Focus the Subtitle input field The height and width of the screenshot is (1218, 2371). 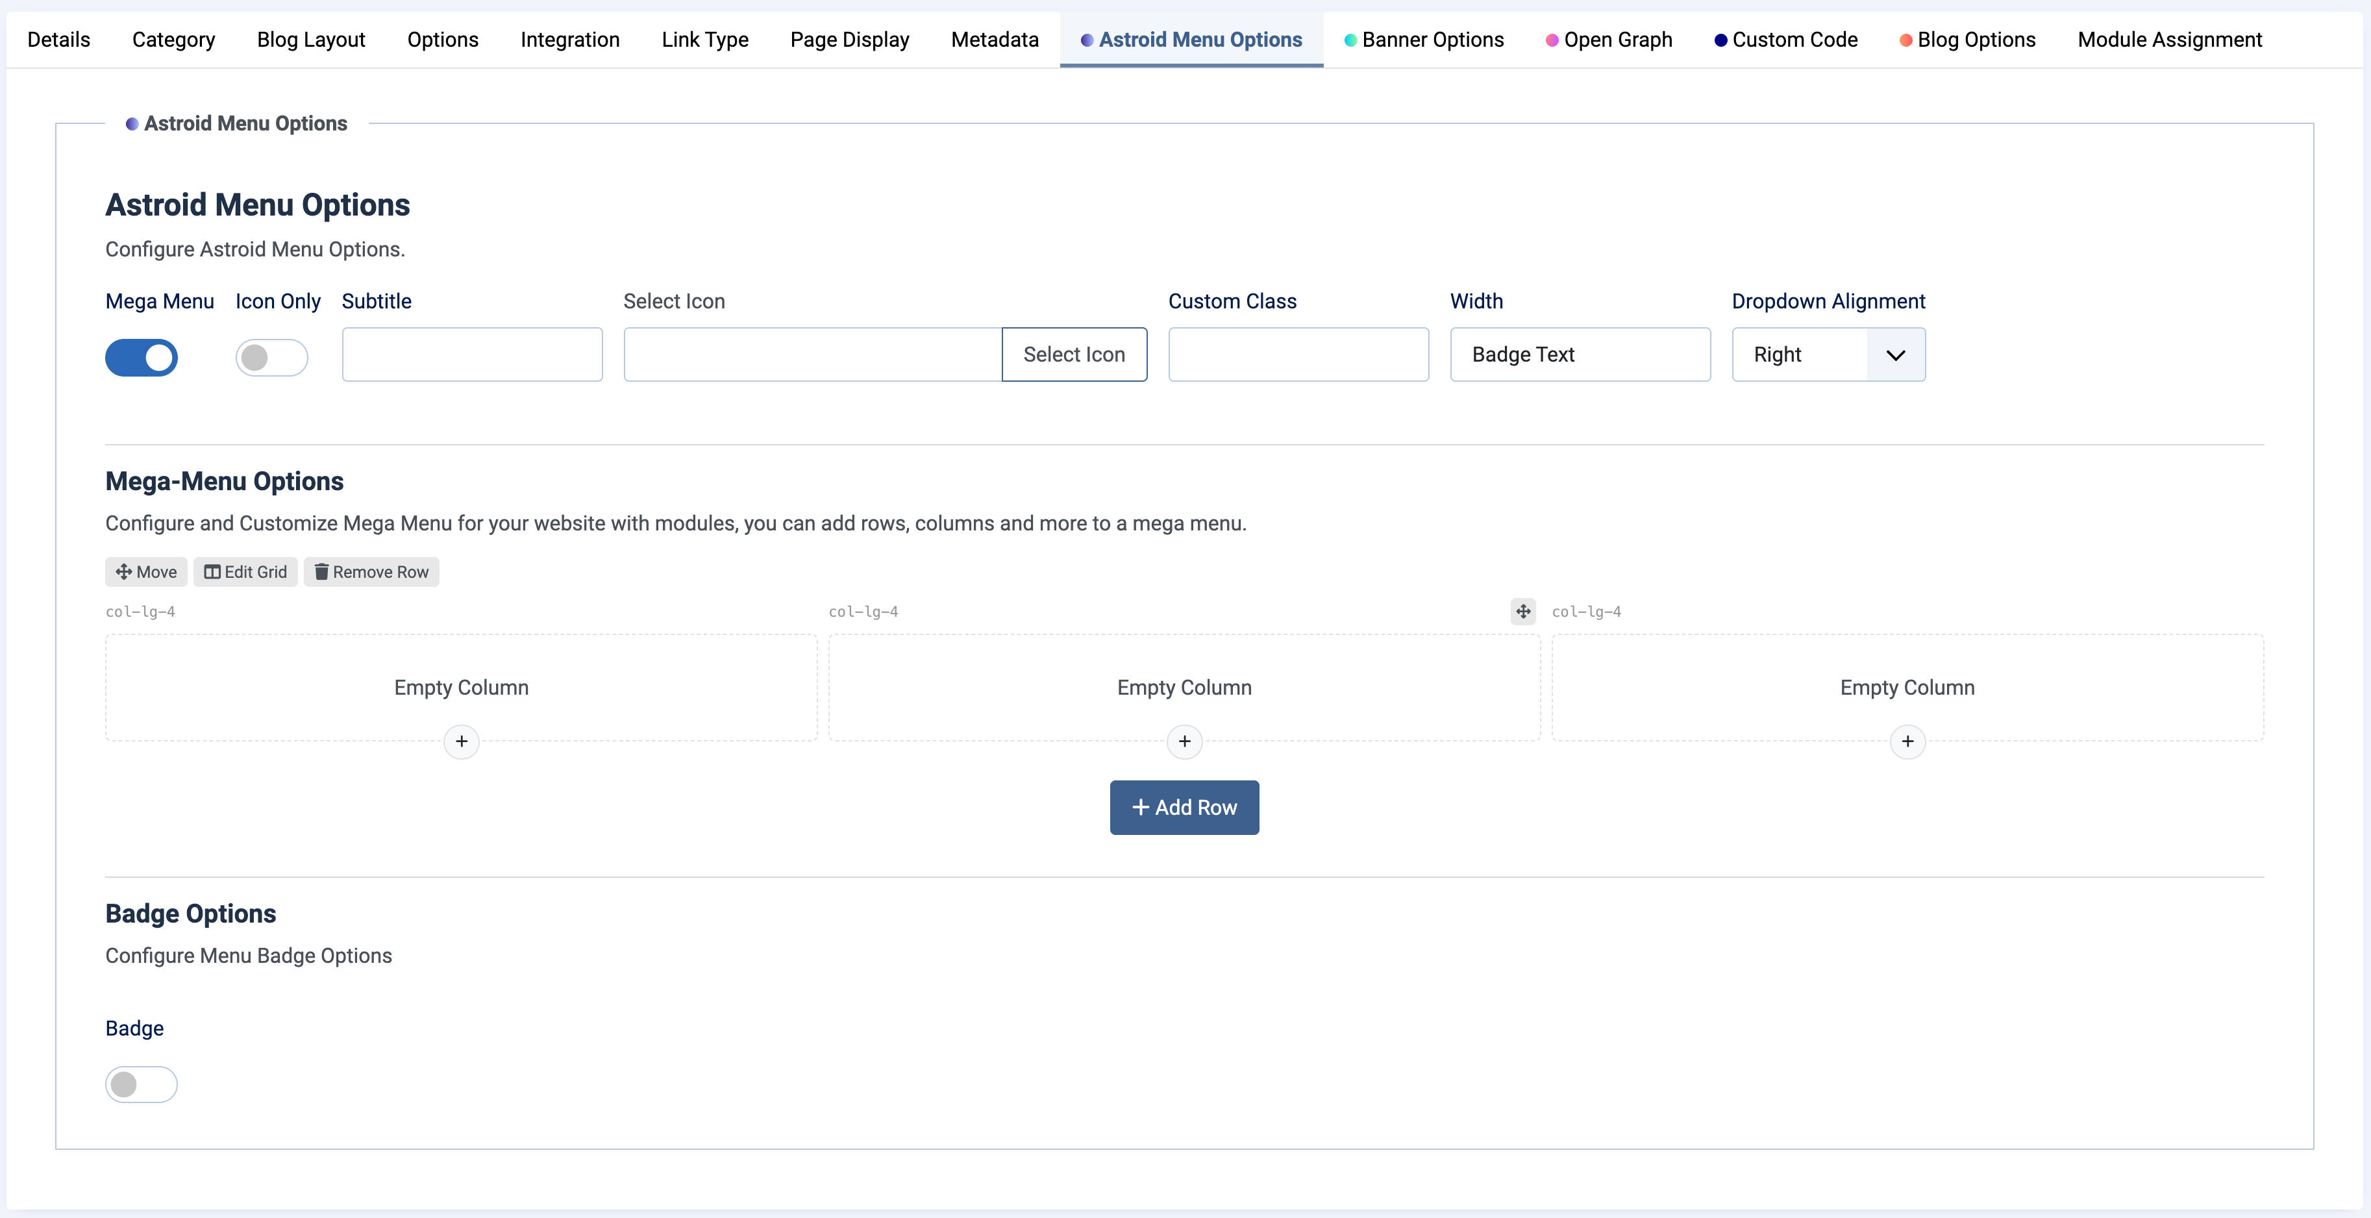tap(472, 354)
